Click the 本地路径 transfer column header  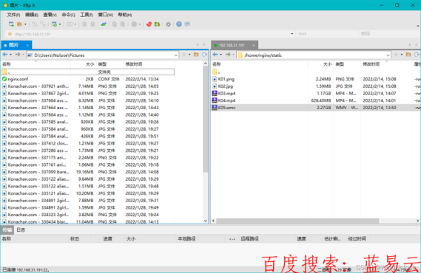coord(200,239)
